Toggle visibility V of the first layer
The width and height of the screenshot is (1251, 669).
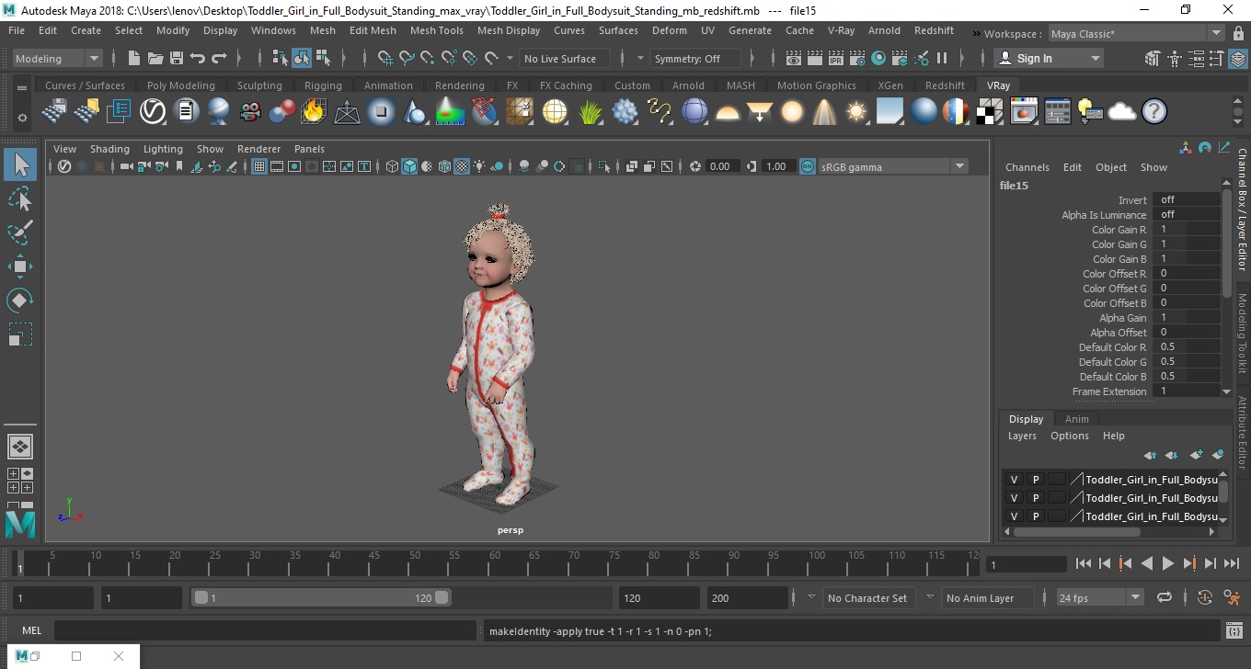pyautogui.click(x=1014, y=480)
